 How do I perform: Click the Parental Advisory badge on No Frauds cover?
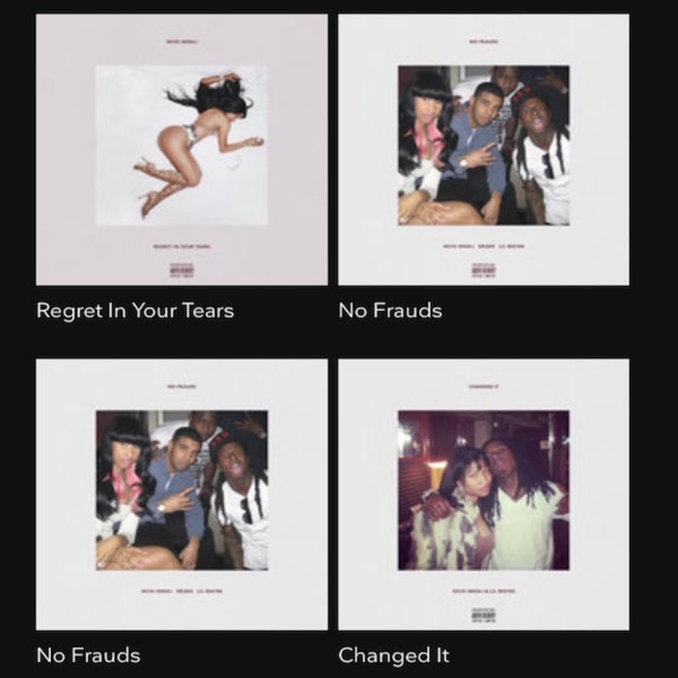(x=483, y=268)
